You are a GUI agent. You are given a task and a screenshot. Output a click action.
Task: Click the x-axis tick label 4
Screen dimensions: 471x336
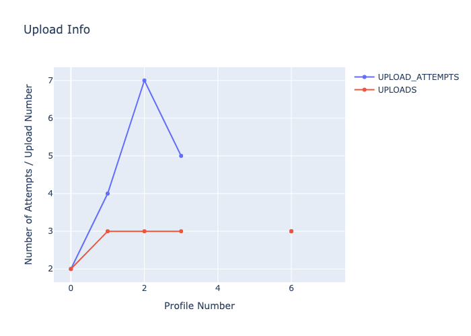click(x=217, y=288)
